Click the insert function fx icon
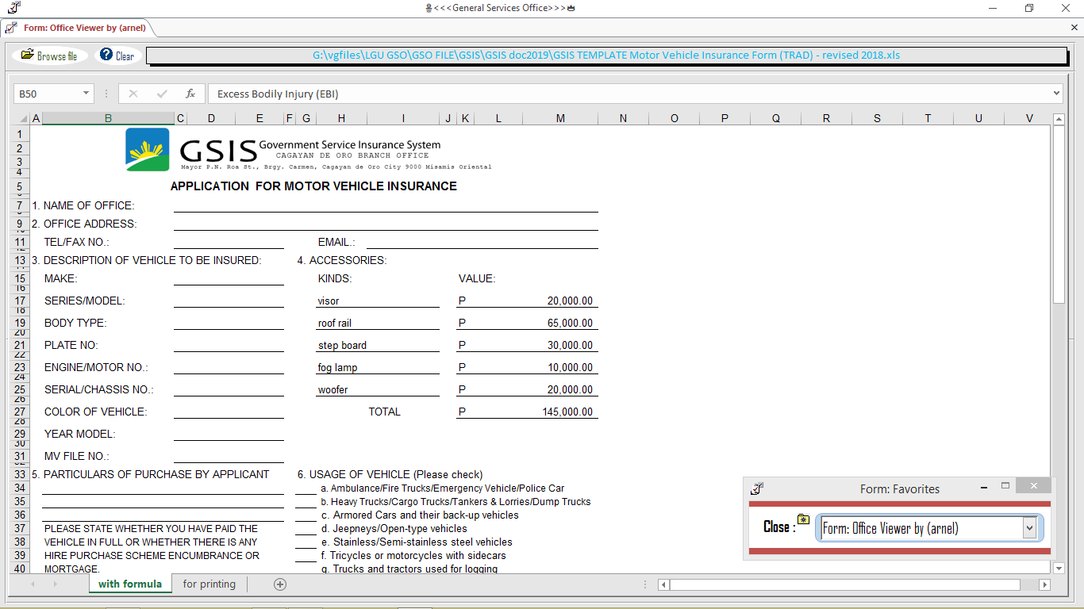Image resolution: width=1084 pixels, height=609 pixels. coord(190,94)
